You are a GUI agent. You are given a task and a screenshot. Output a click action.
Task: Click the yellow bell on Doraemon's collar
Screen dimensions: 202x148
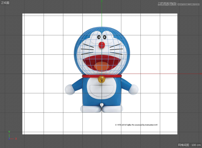(x=102, y=79)
